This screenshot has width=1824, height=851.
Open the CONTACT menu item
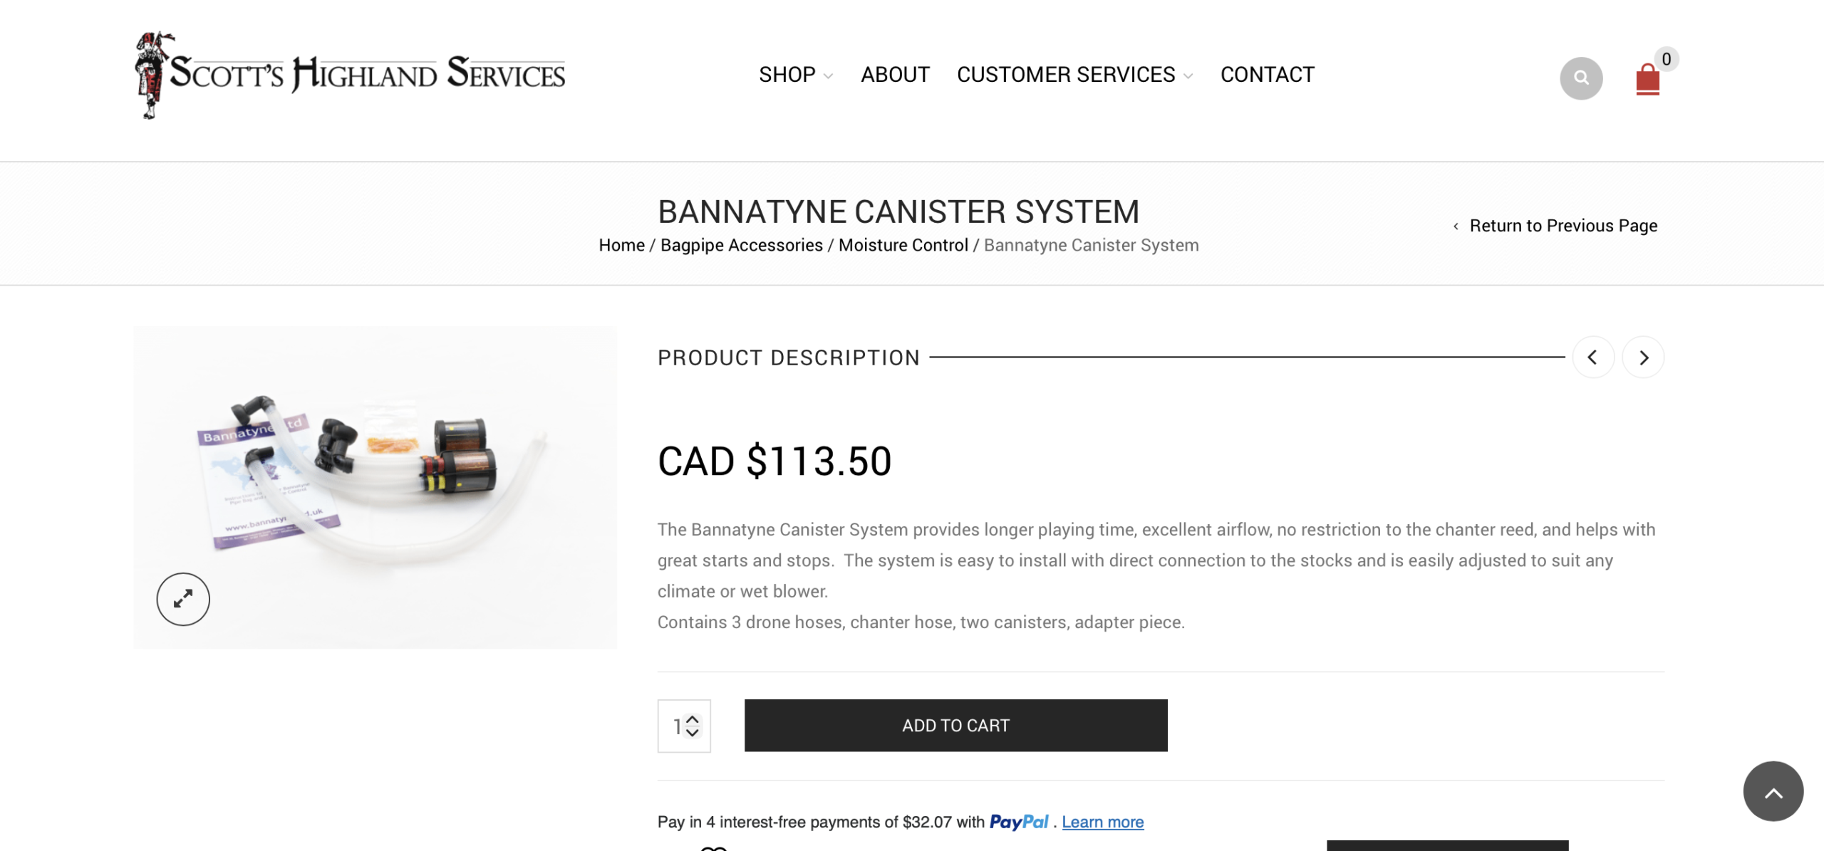pos(1267,75)
